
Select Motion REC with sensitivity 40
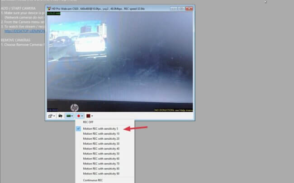point(105,149)
